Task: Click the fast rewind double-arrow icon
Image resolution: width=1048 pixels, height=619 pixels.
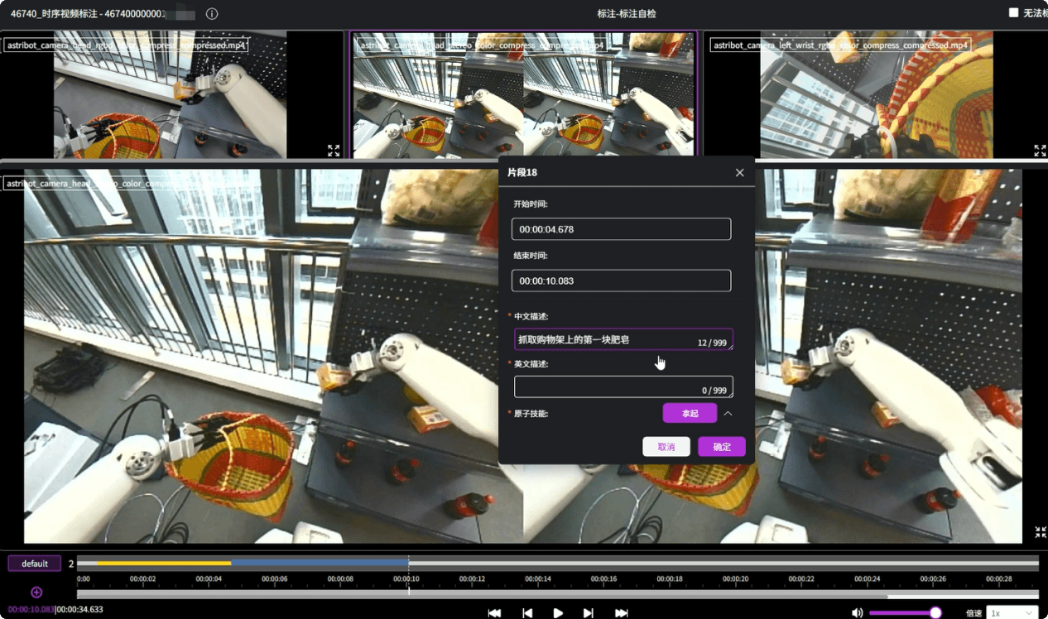Action: [494, 613]
